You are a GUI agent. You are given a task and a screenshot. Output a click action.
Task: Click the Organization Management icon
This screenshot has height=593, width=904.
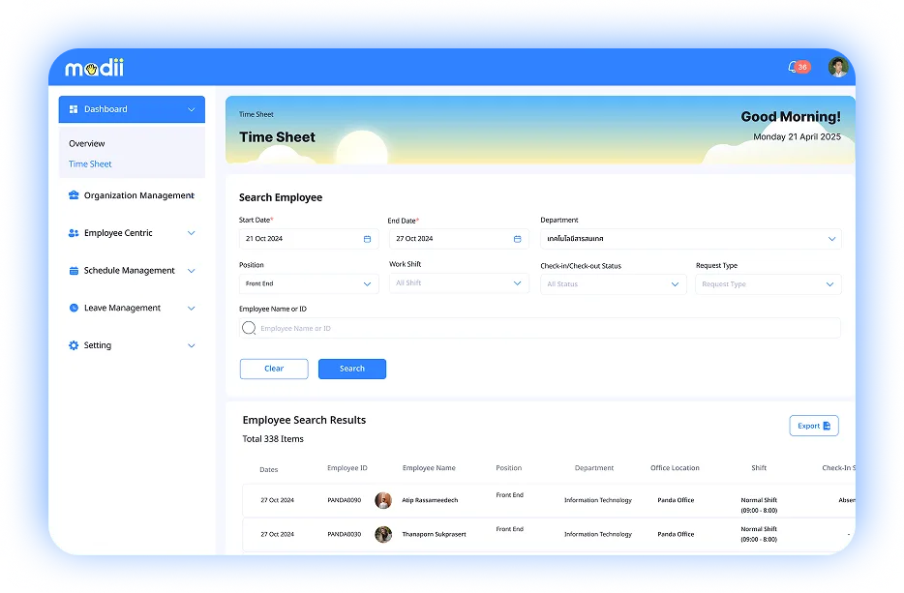[74, 195]
